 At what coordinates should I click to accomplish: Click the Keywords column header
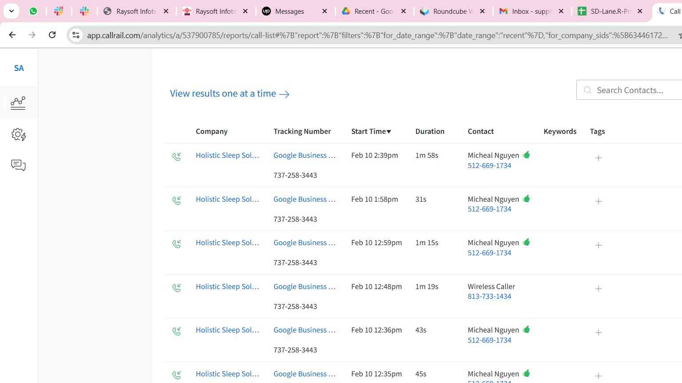(560, 131)
